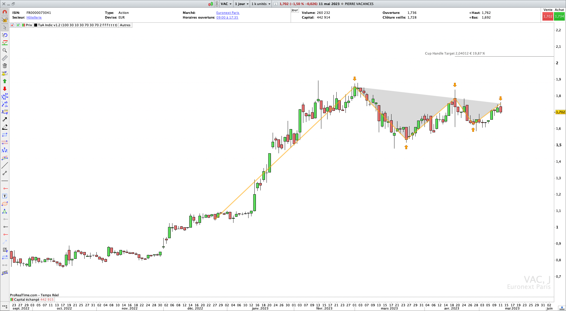Toggle the magnet snap mode icon
This screenshot has height=311, width=566.
coord(5,12)
